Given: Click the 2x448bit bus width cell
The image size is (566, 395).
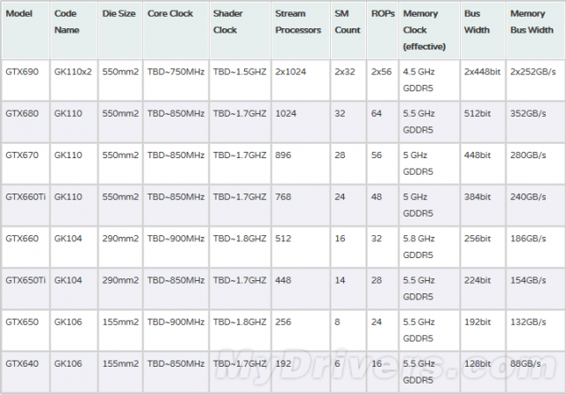Looking at the screenshot, I should pyautogui.click(x=483, y=80).
